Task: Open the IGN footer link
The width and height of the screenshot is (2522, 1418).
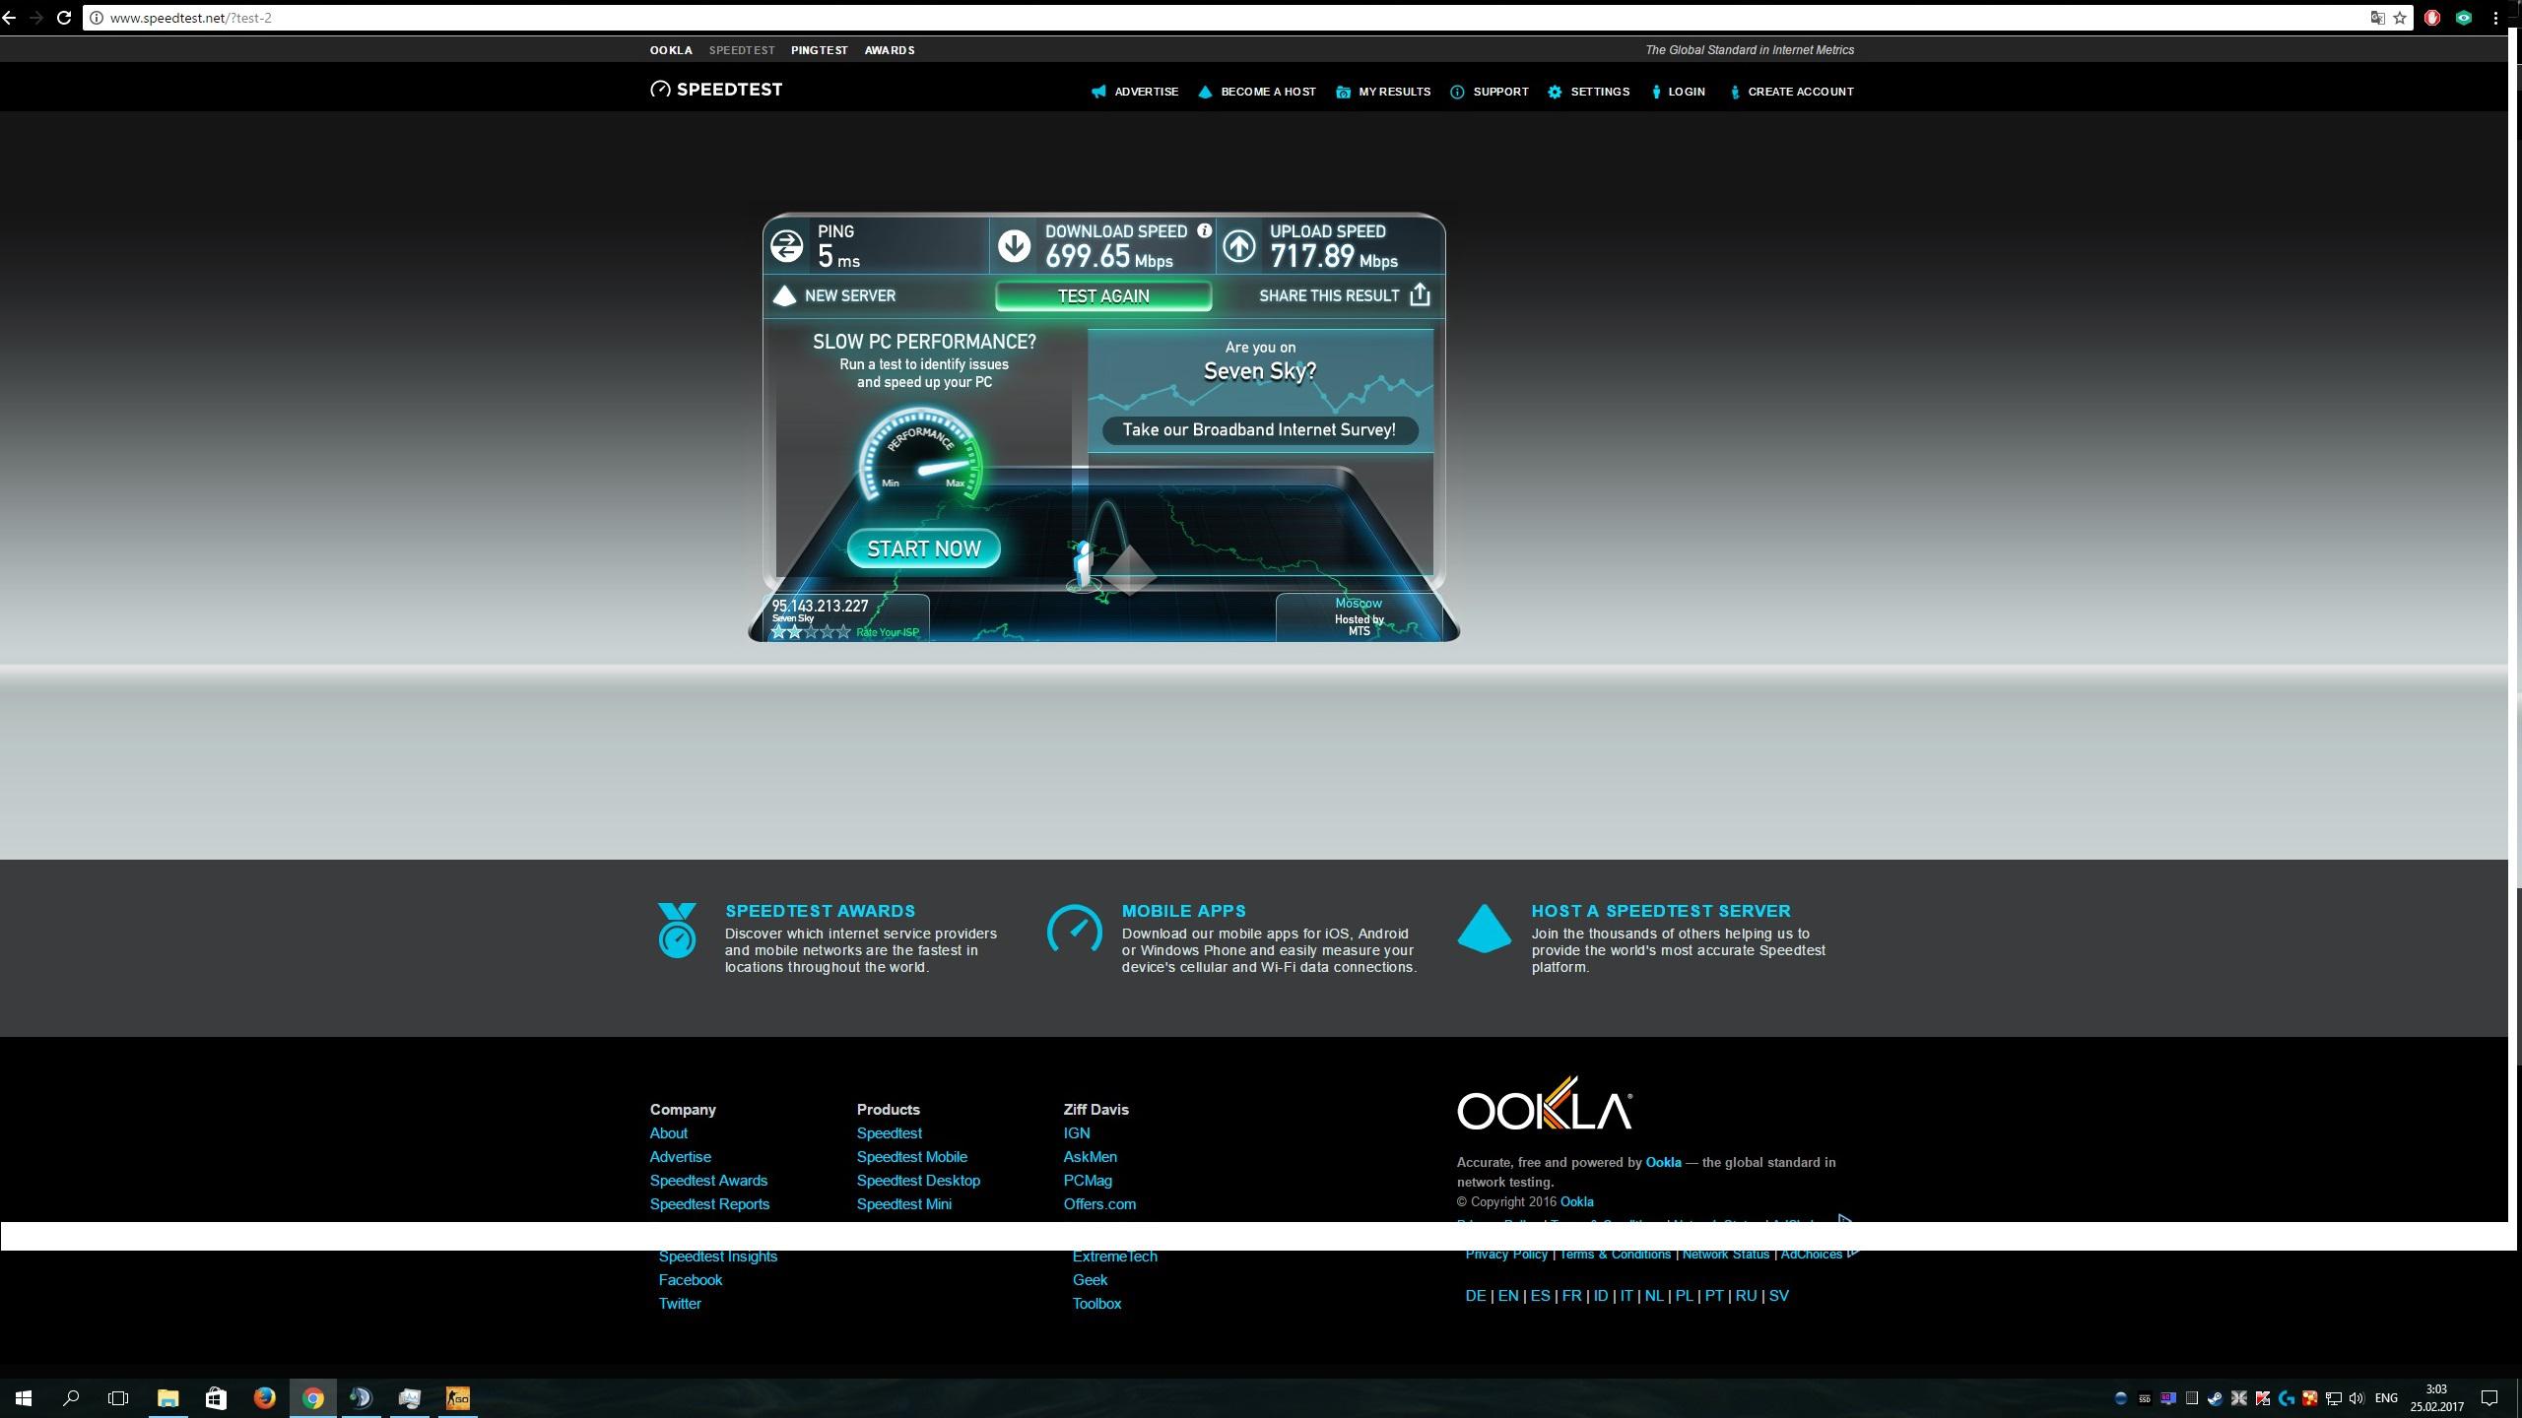Action: [x=1076, y=1133]
